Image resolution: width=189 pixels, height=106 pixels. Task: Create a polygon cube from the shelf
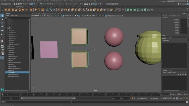[9, 10]
